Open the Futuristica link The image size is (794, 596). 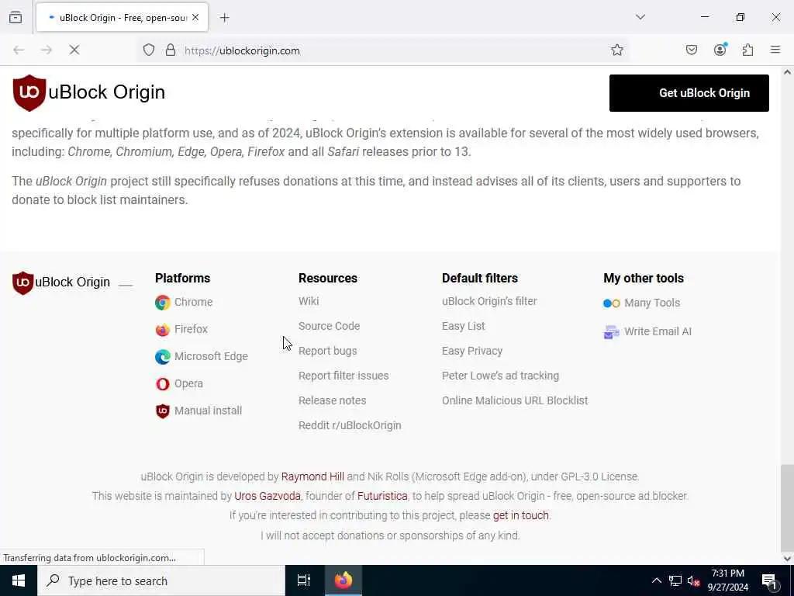point(382,496)
